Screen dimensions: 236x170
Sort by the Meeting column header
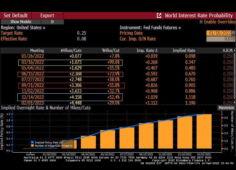(x=37, y=51)
